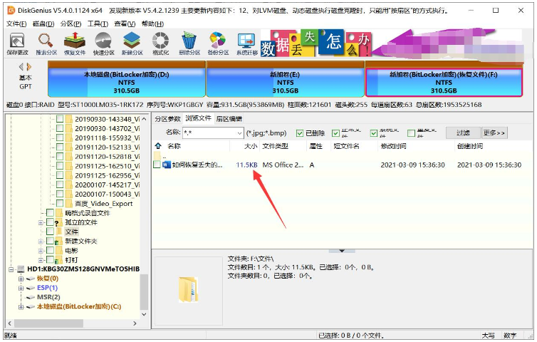Viewport: 537px width, 342px height.
Task: Click the disk icon beside ESP(1)
Action: point(31,288)
